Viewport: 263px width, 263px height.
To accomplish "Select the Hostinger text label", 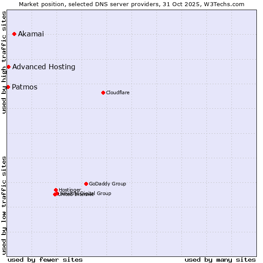I will pos(70,190).
